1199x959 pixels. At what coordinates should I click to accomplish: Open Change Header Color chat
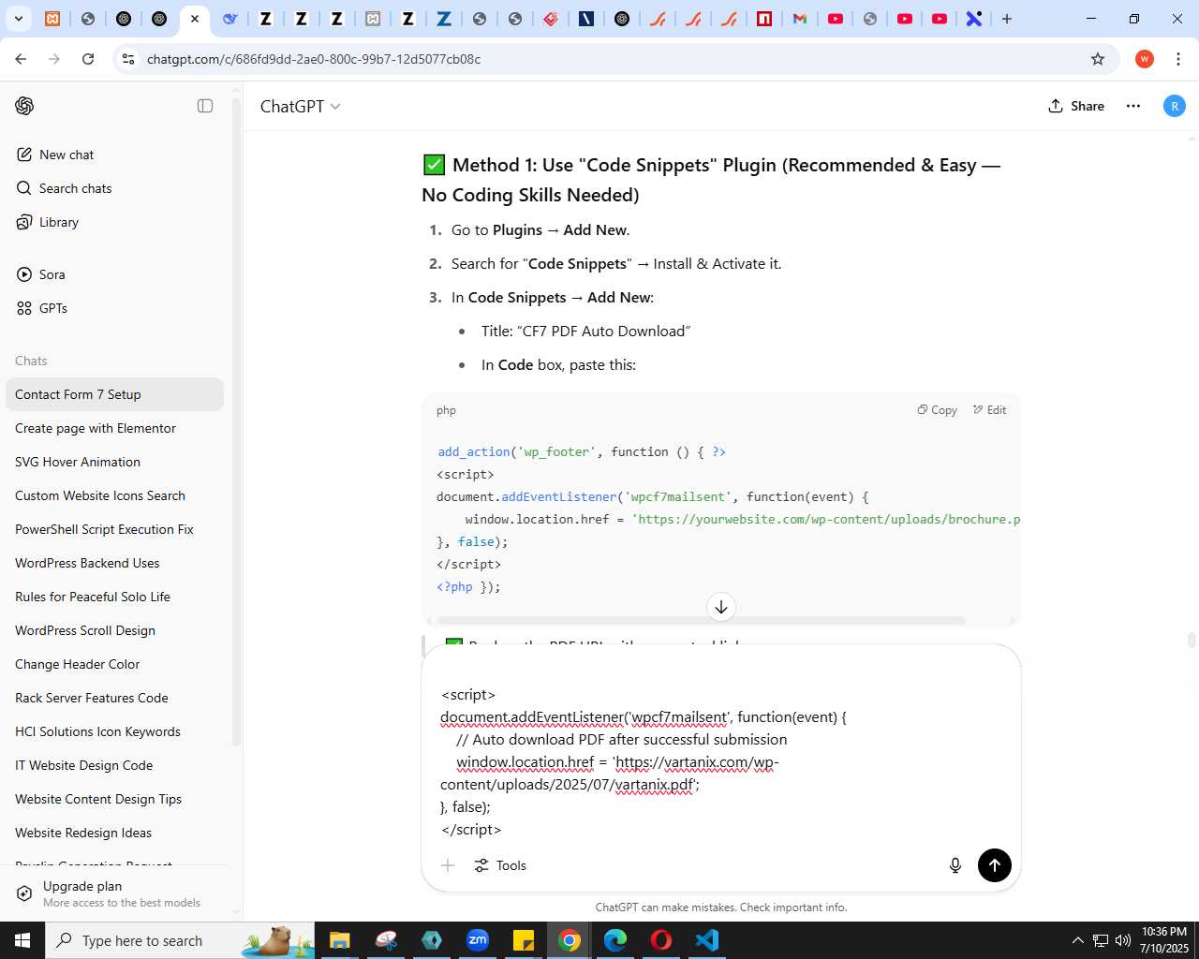tap(114, 664)
